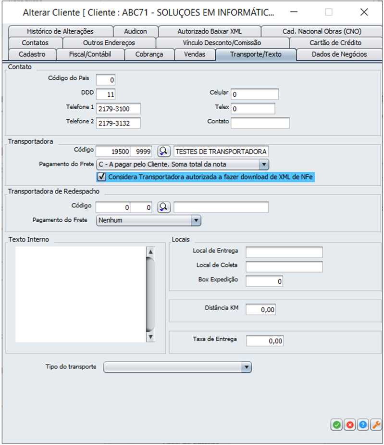
Task: Go to Histórico de Alterações tab
Action: 61,31
